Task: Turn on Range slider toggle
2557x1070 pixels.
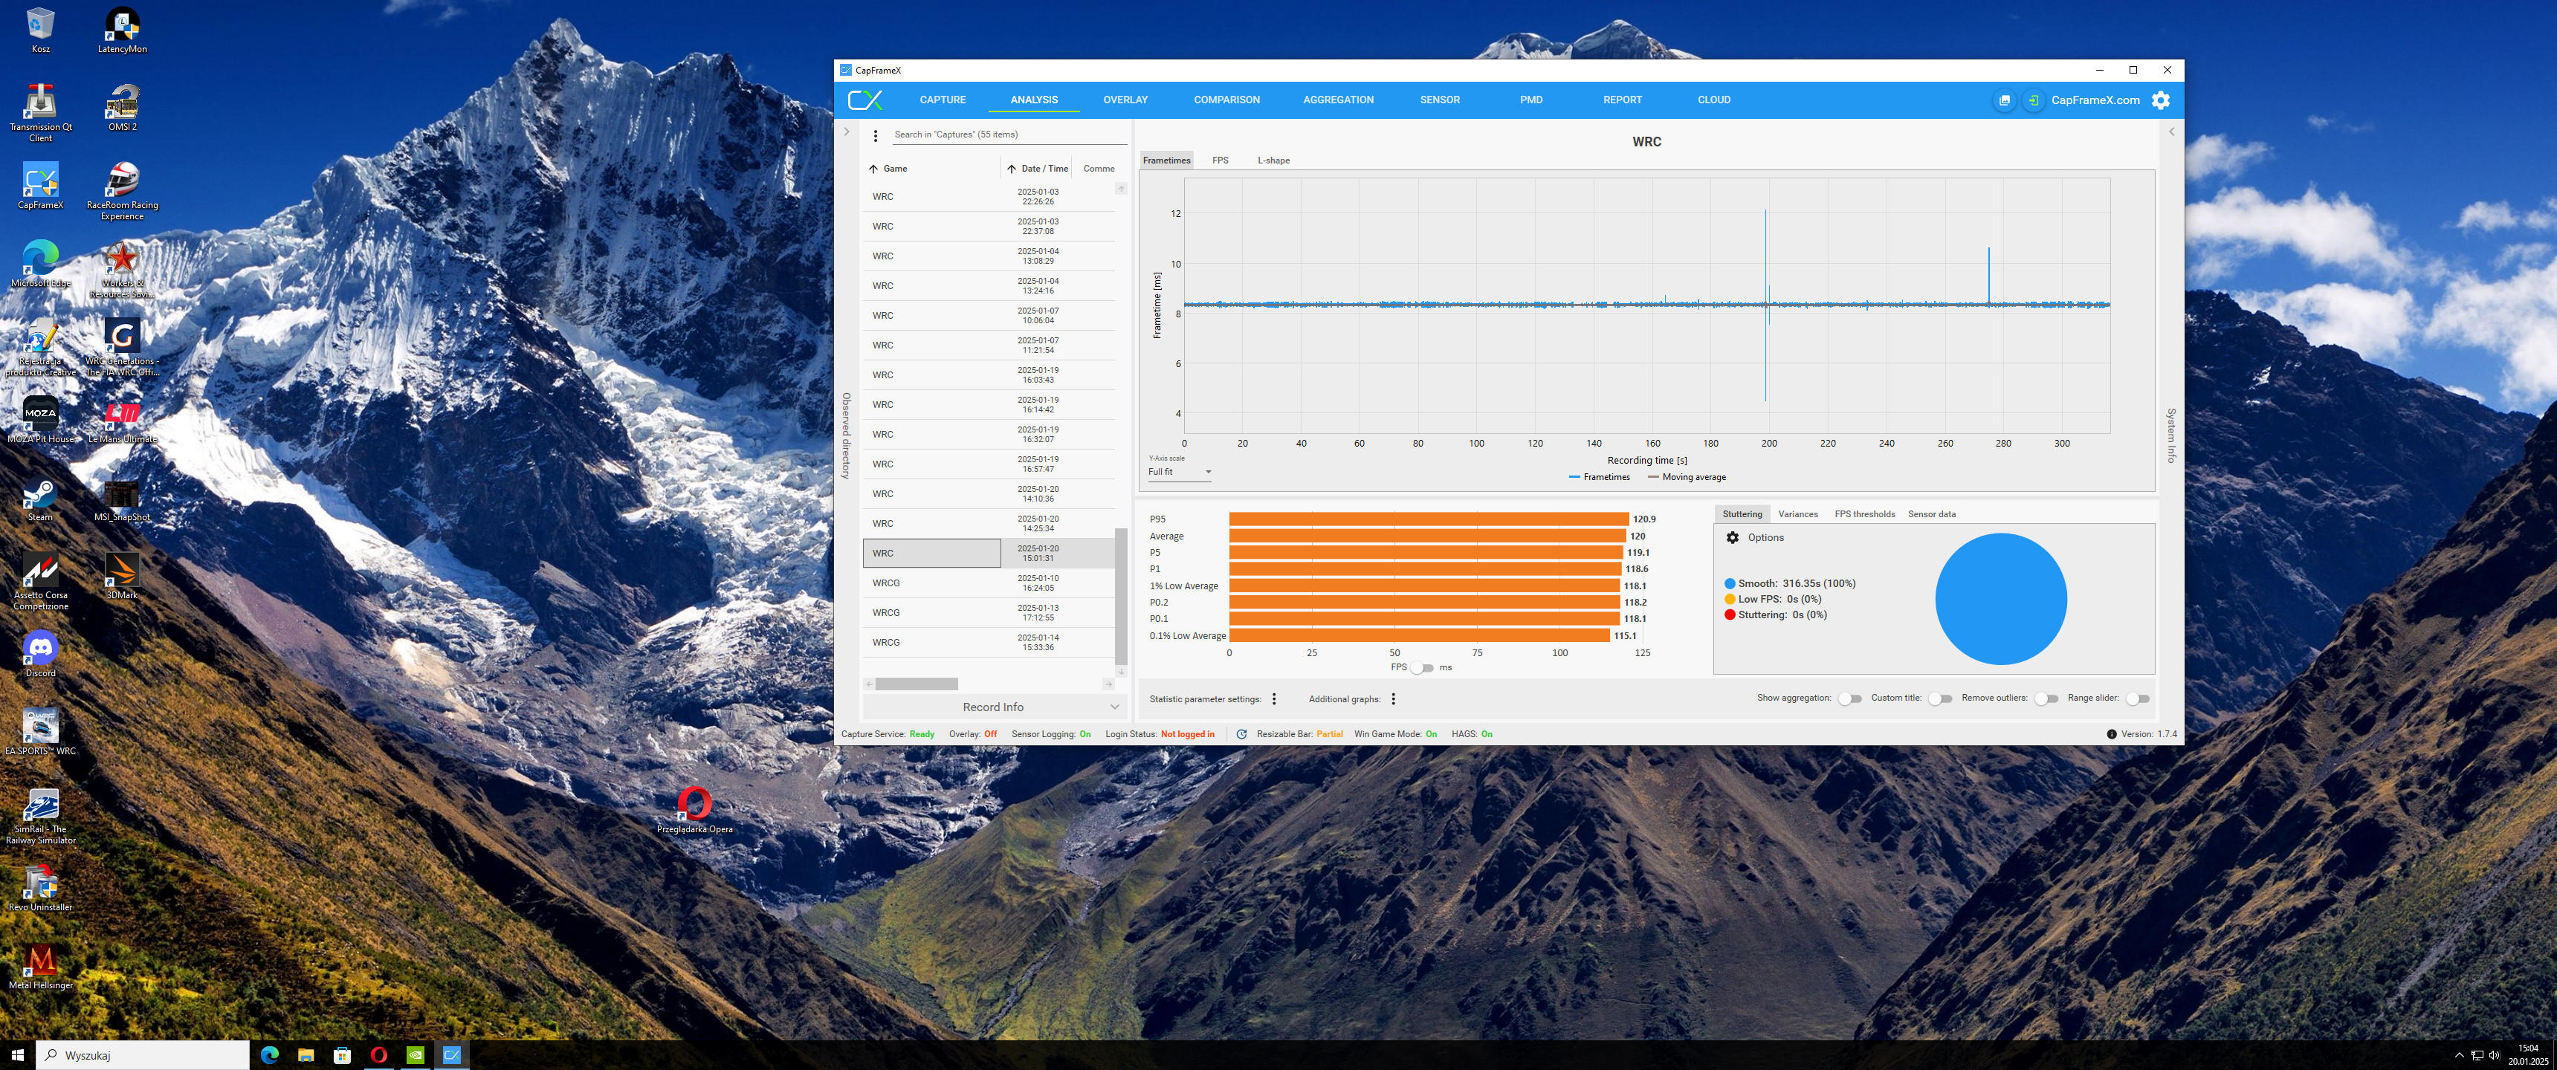Action: click(x=2137, y=698)
